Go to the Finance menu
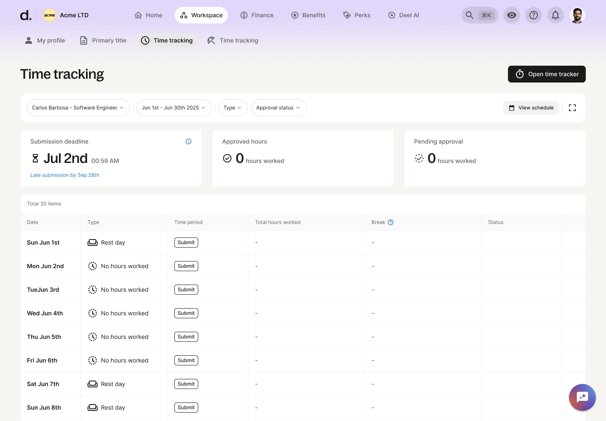 point(257,15)
